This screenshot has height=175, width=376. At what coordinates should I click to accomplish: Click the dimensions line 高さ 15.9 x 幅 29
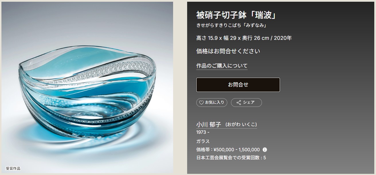pyautogui.click(x=232, y=38)
